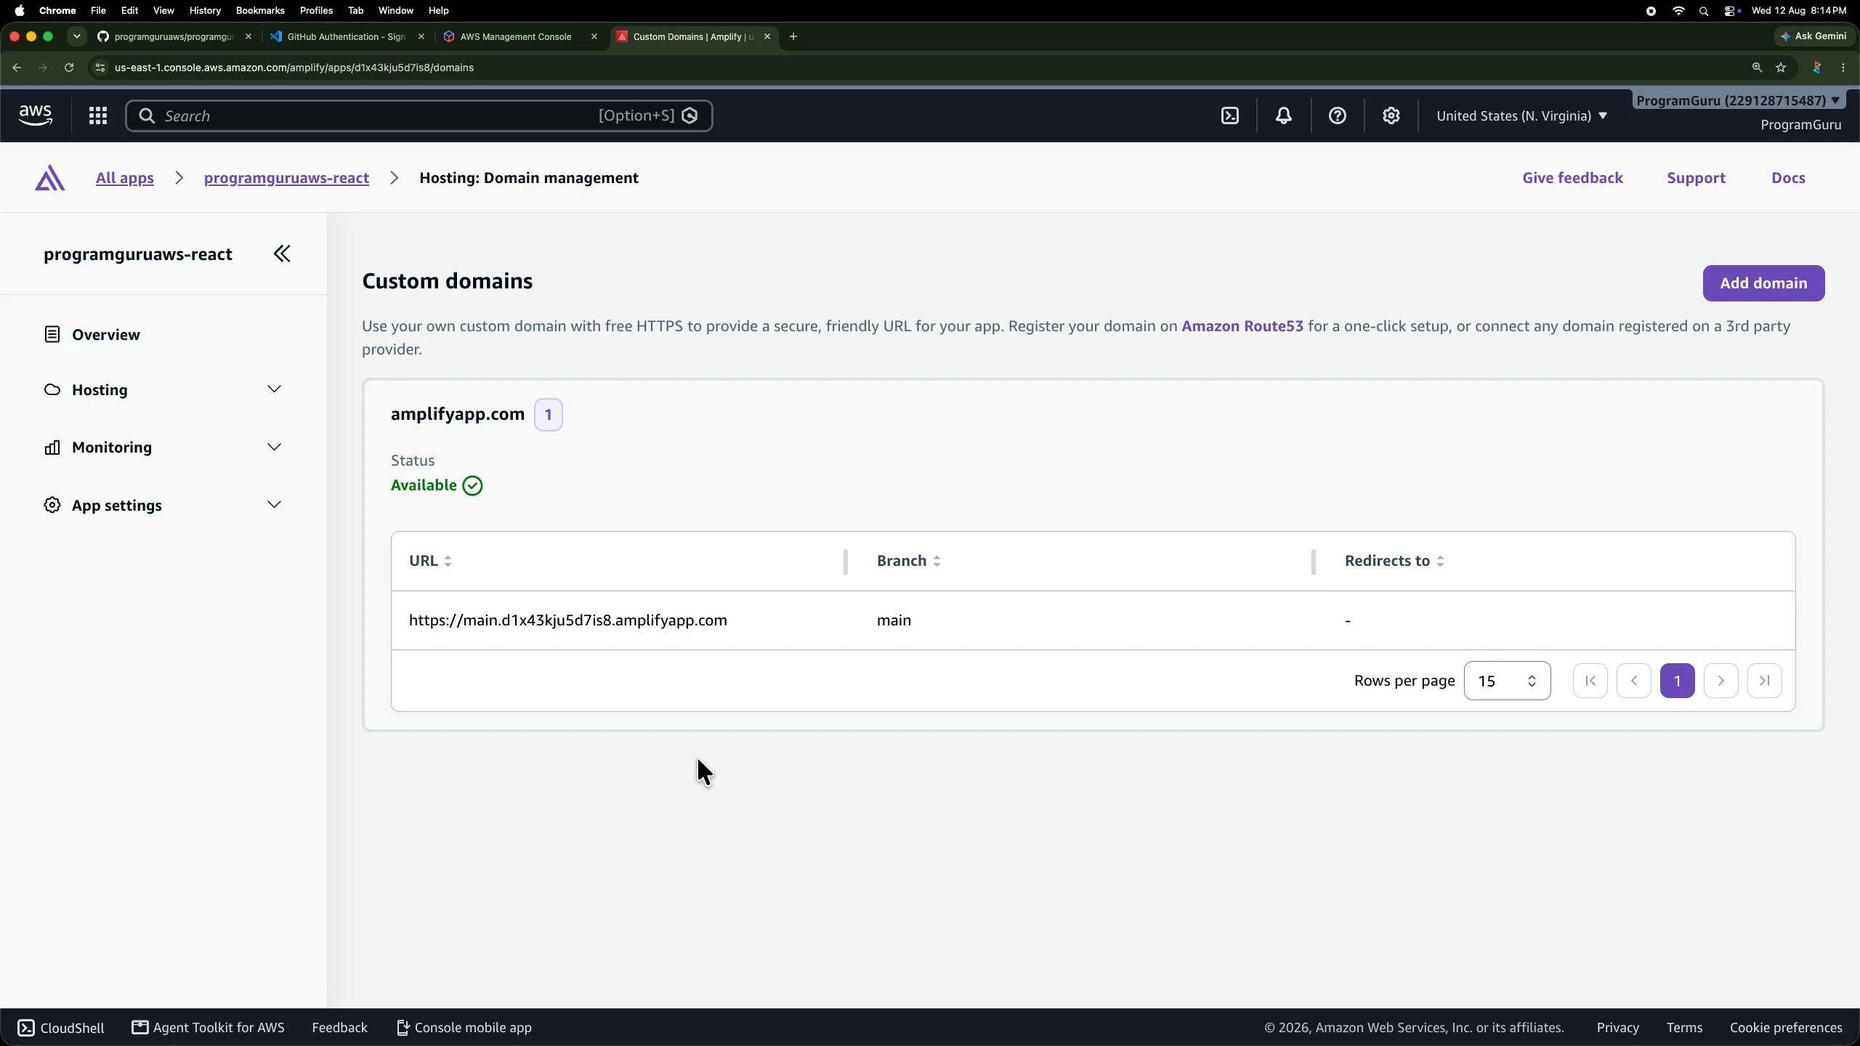This screenshot has height=1046, width=1860.
Task: Click the main.d1x43kju5d7is8.amplifyapp.com URL cell
Action: 567,620
